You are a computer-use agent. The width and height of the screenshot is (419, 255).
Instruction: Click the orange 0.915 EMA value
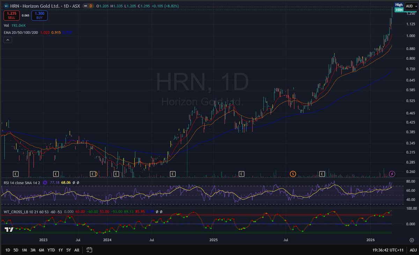click(x=56, y=32)
